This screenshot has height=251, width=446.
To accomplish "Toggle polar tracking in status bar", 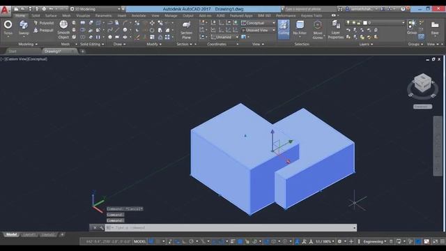I will pos(192,241).
